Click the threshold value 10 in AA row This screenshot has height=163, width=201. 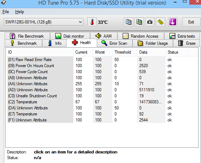[x=117, y=84]
